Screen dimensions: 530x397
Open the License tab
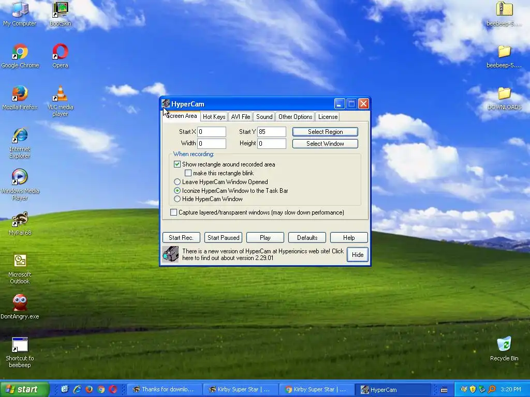(x=328, y=117)
